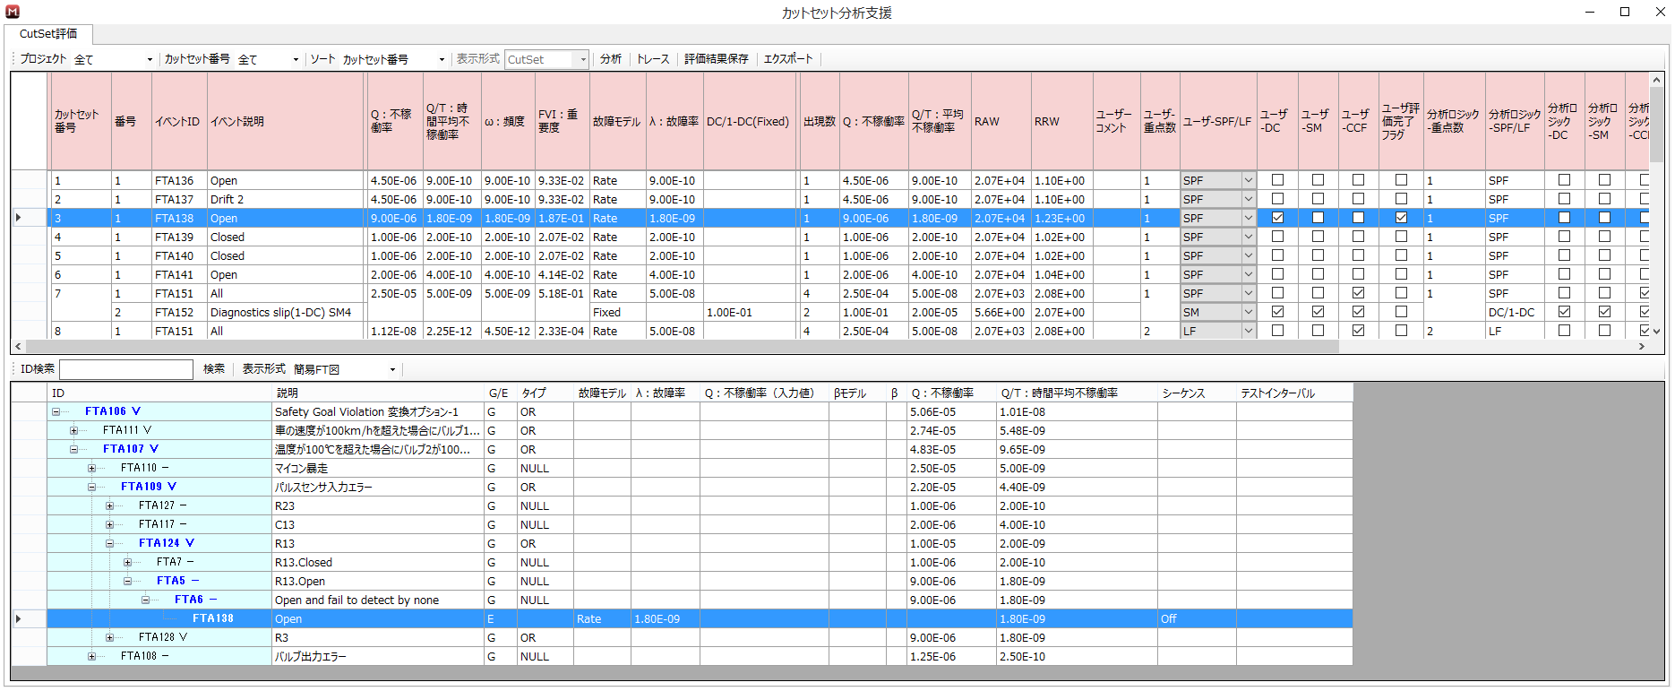Image resolution: width=1675 pixels, height=691 pixels.
Task: Minimize the カットセット分析支援 window
Action: (1591, 12)
